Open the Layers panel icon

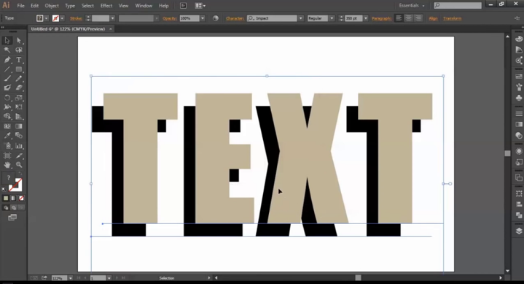pos(519,231)
